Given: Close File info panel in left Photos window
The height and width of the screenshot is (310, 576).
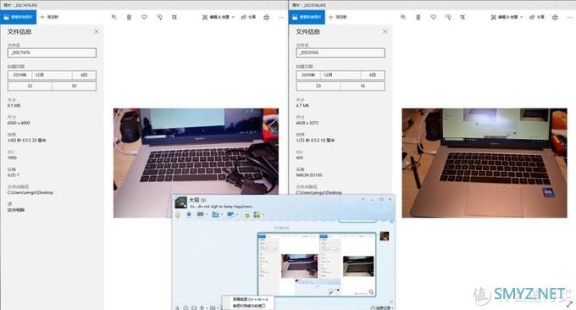Looking at the screenshot, I should tap(97, 31).
